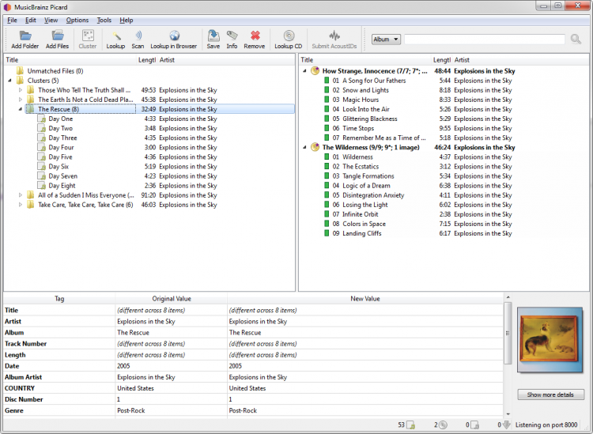Viewport: 593px width, 434px height.
Task: Open the Edit menu
Action: click(x=31, y=20)
